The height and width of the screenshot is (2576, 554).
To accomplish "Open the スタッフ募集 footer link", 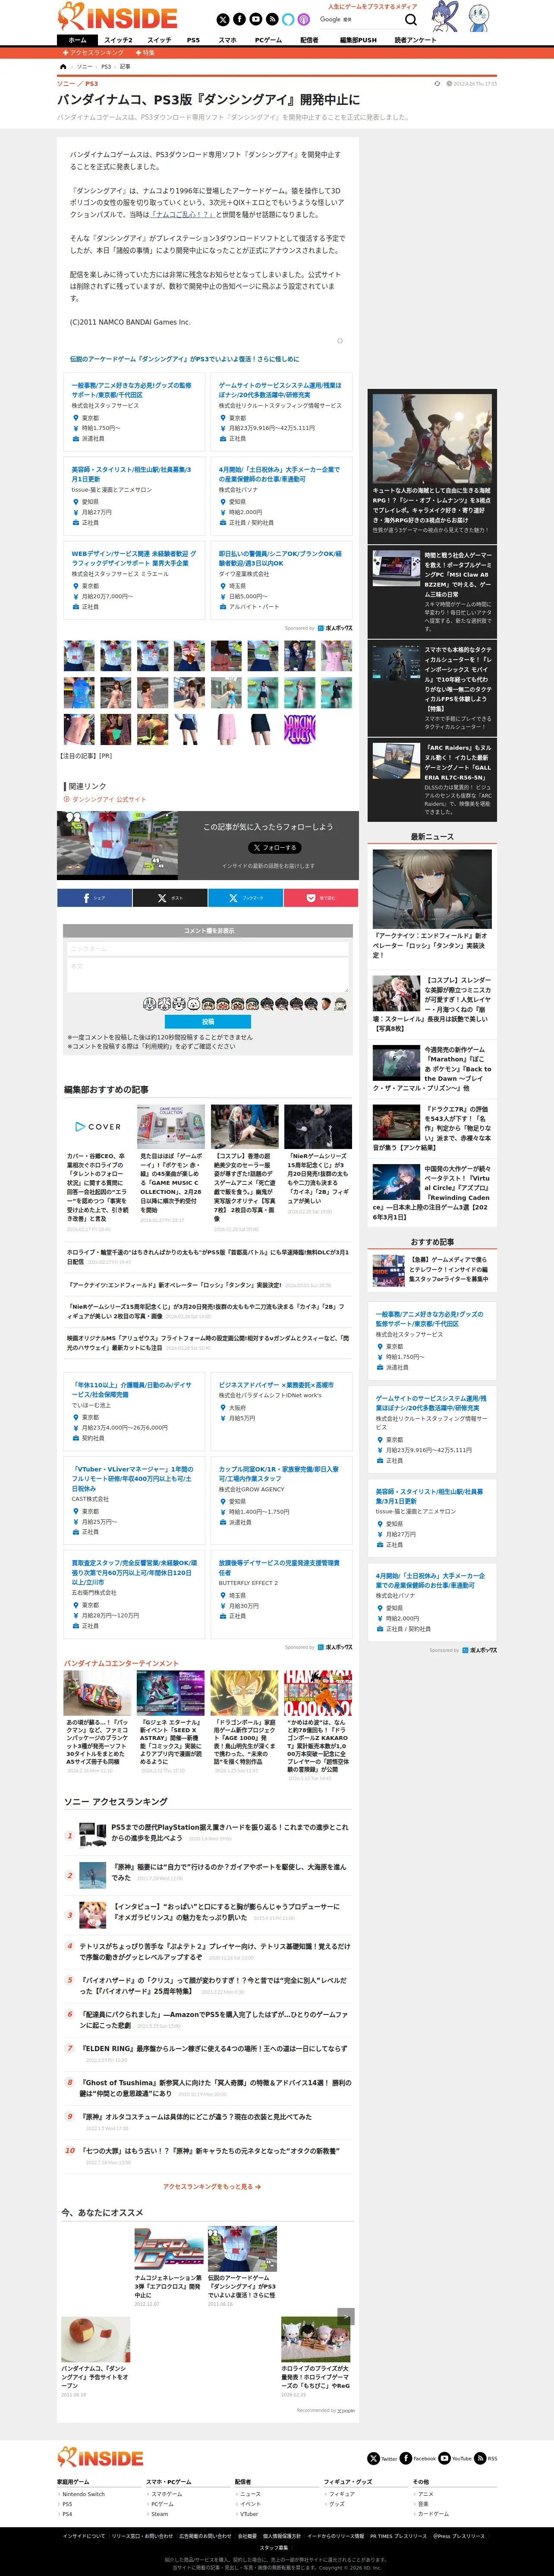I will 274,2547.
